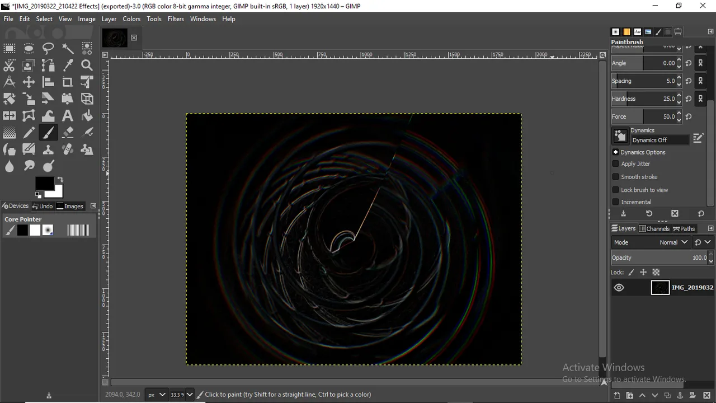Select the Move tool
Screen dimensions: 716x403
(29, 82)
